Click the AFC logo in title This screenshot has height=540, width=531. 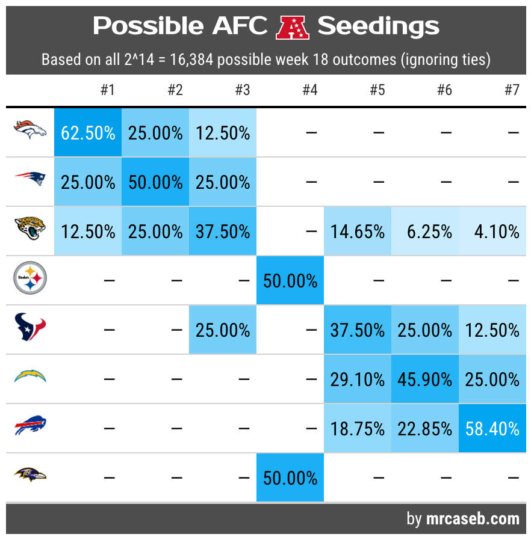click(293, 27)
